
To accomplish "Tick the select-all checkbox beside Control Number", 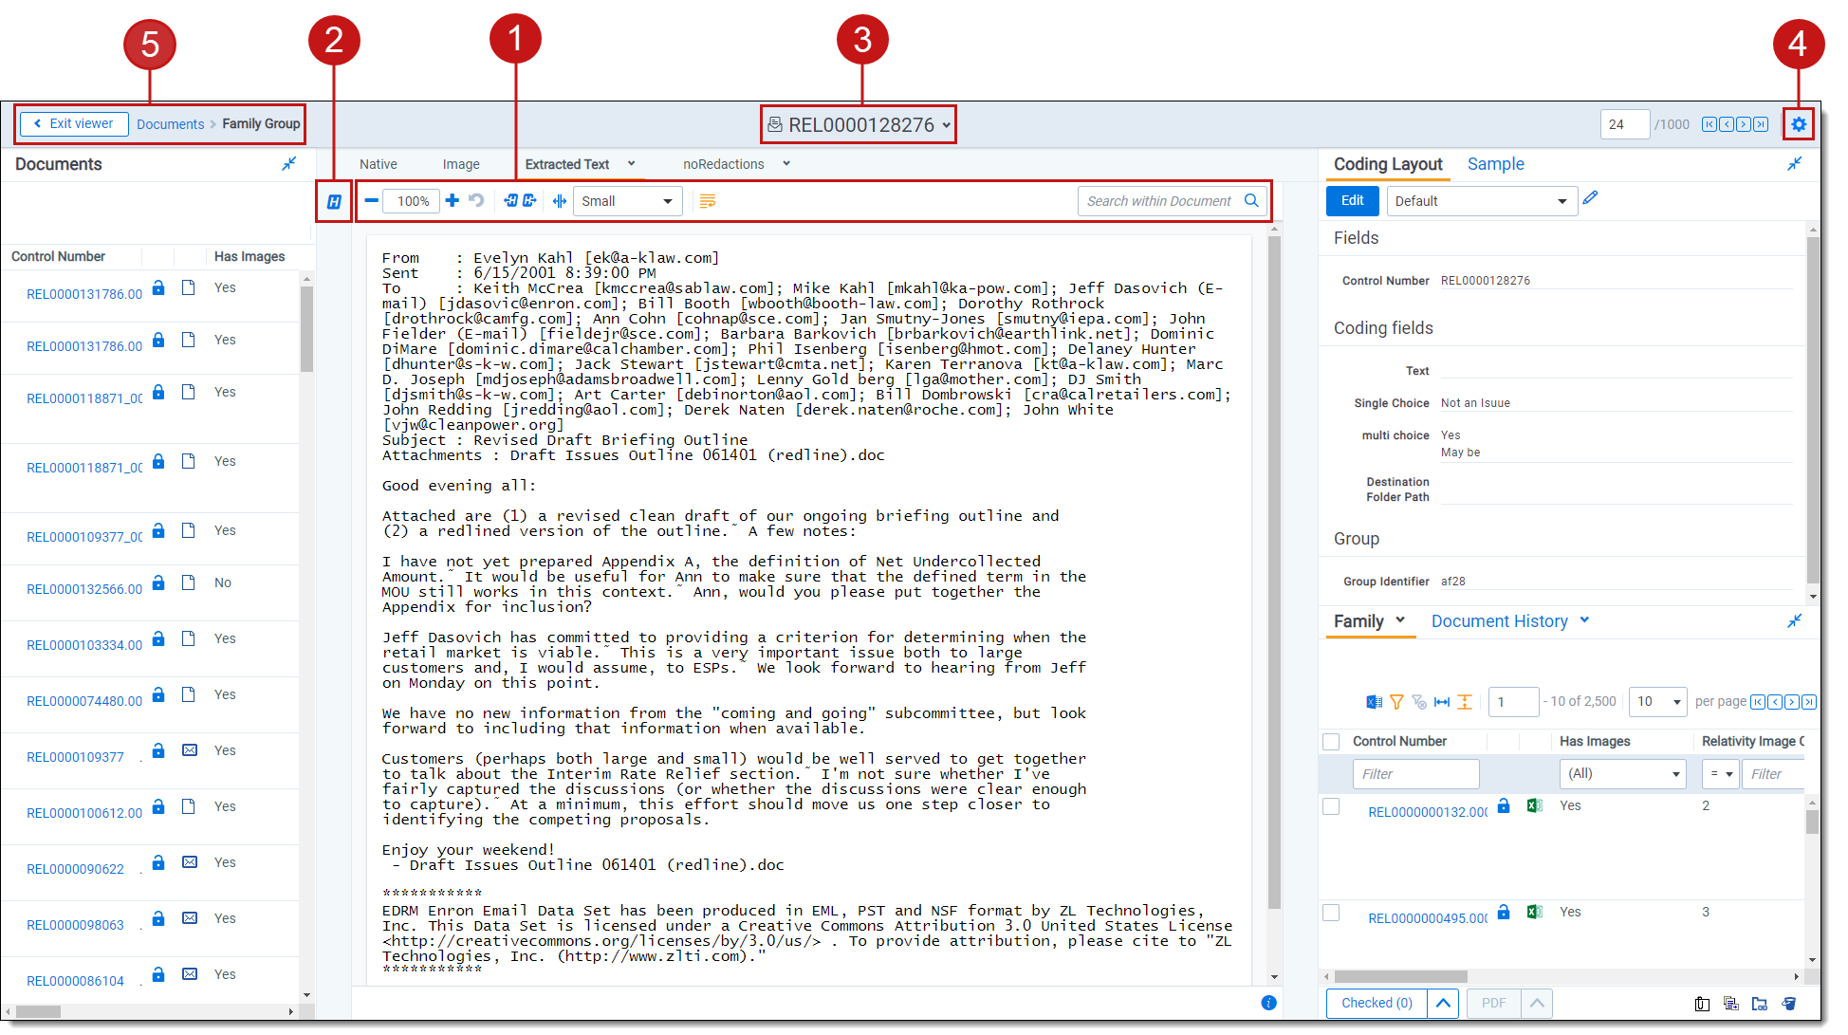I will (1331, 742).
